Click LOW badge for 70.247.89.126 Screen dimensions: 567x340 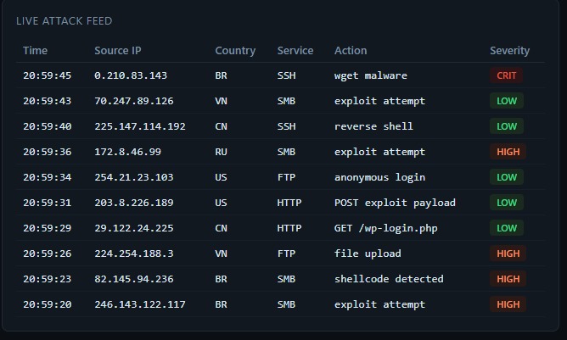(x=507, y=101)
